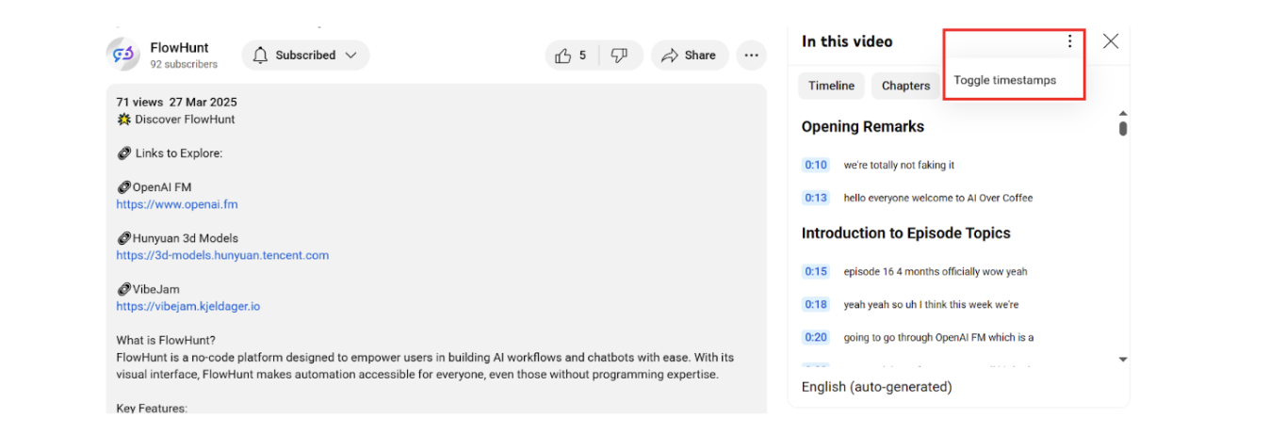Switch to the Chapters tab
The width and height of the screenshot is (1270, 434).
905,86
